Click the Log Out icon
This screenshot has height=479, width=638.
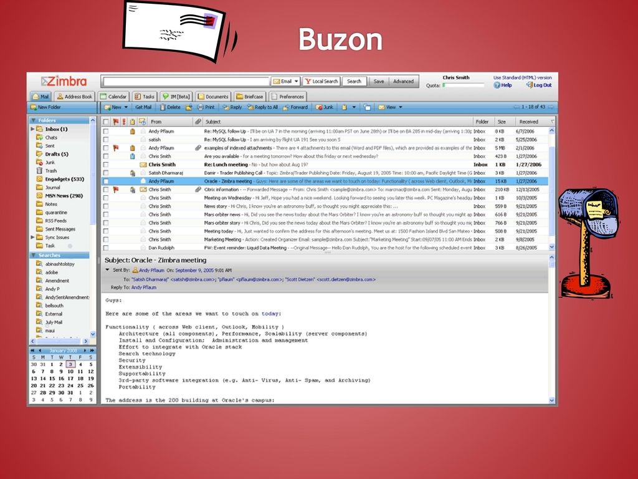click(529, 85)
